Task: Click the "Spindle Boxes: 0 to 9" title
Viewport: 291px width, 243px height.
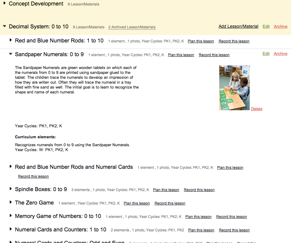Action: 41,189
